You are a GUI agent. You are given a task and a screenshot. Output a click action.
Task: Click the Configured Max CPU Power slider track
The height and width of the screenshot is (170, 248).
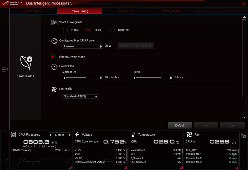click(x=83, y=46)
